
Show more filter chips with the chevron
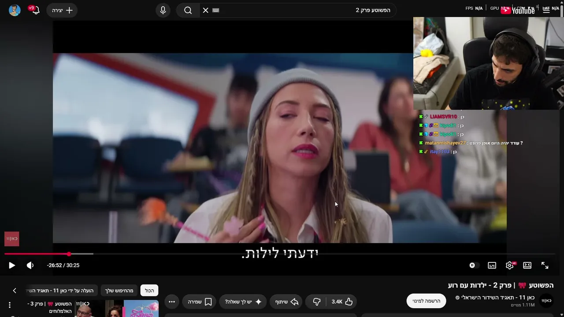pyautogui.click(x=15, y=291)
